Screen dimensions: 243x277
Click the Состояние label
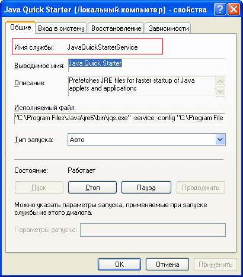(31, 170)
